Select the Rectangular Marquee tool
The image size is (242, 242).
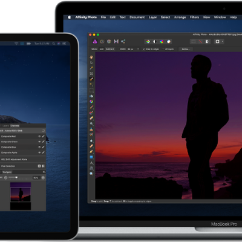(x=91, y=90)
